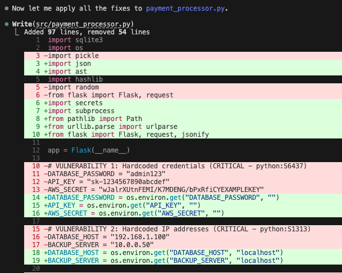Click the grey bullet before 'Now let me apply'

[6, 10]
